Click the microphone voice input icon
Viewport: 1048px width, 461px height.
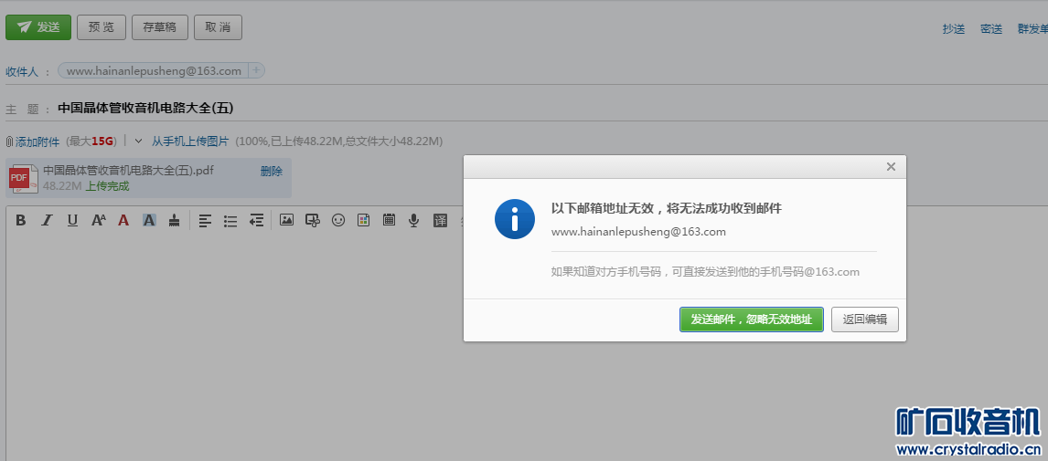click(414, 220)
